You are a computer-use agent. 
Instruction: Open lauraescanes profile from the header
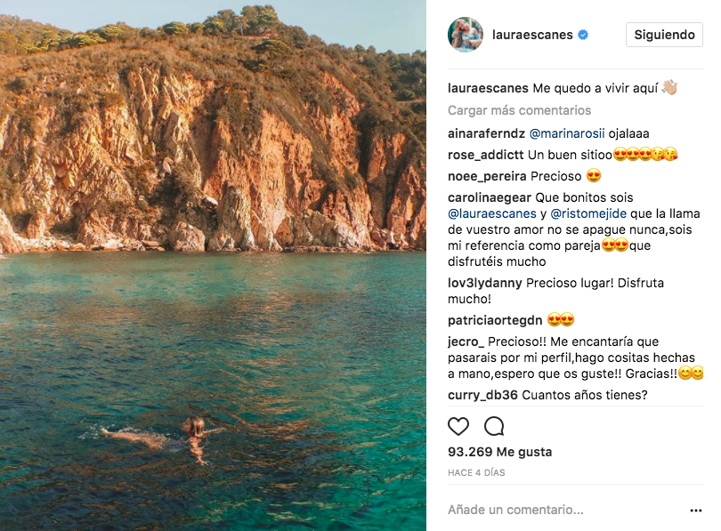point(532,36)
